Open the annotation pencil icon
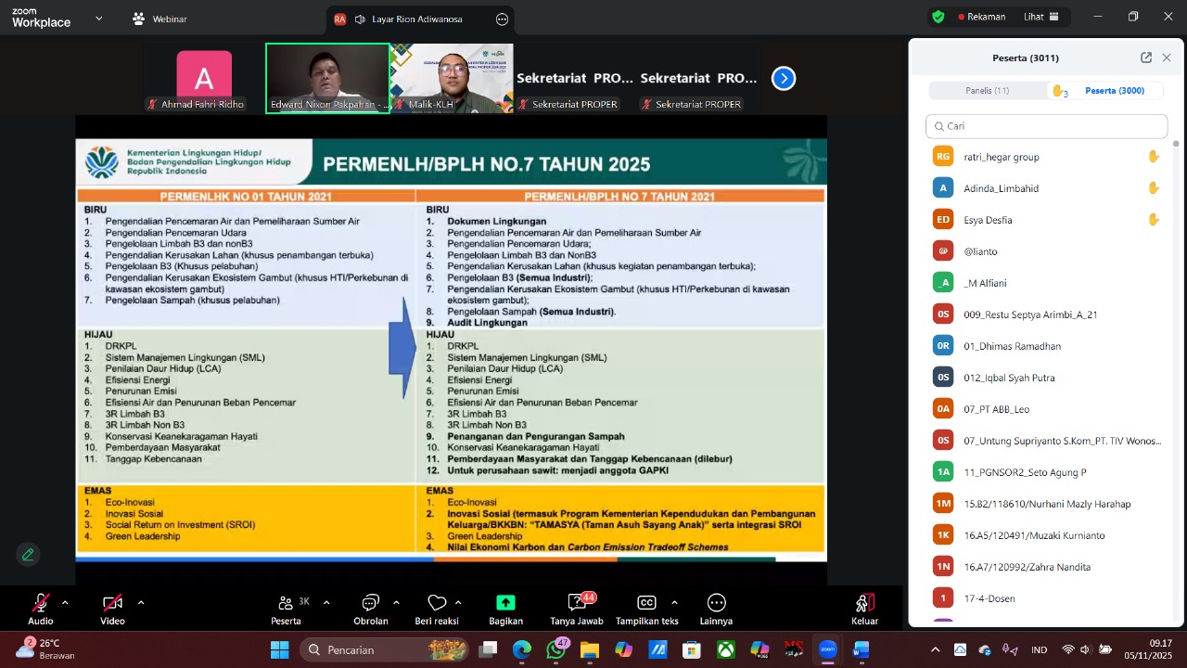This screenshot has width=1187, height=668. [x=28, y=555]
